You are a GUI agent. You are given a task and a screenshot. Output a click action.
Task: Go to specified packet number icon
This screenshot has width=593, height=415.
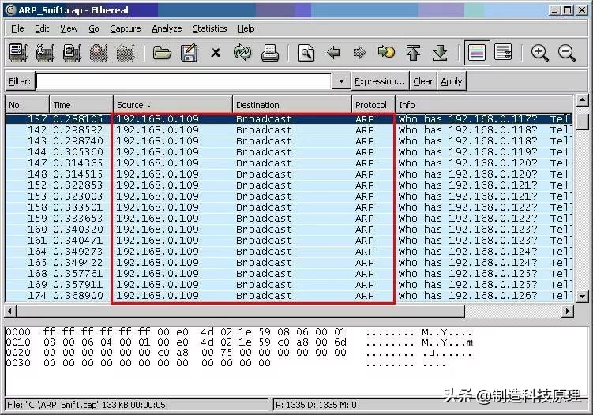386,52
